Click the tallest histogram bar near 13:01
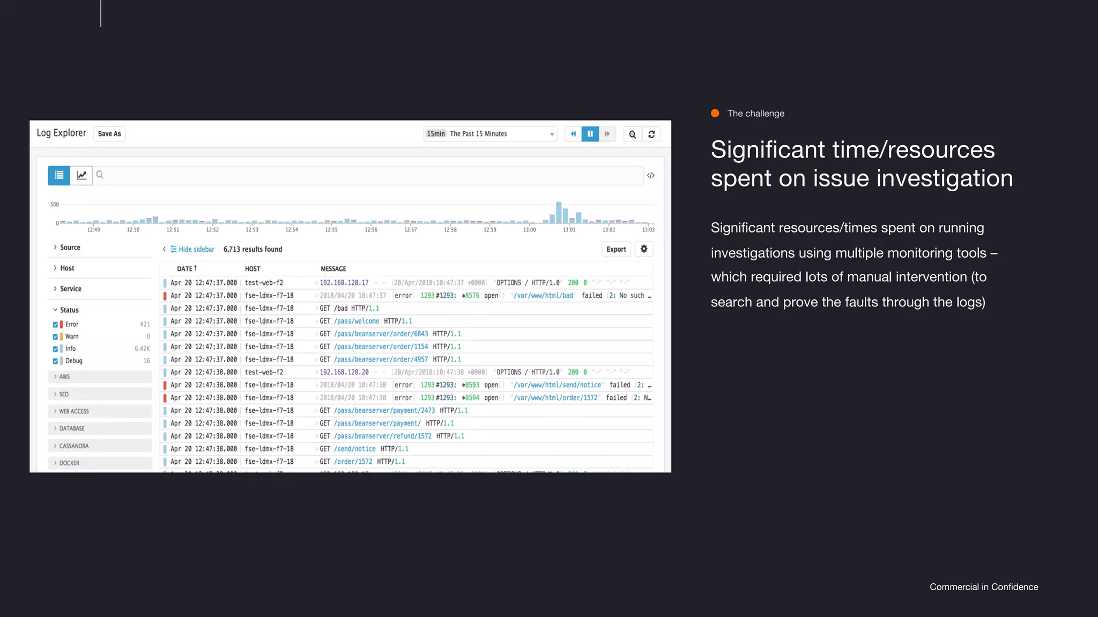 (x=559, y=212)
